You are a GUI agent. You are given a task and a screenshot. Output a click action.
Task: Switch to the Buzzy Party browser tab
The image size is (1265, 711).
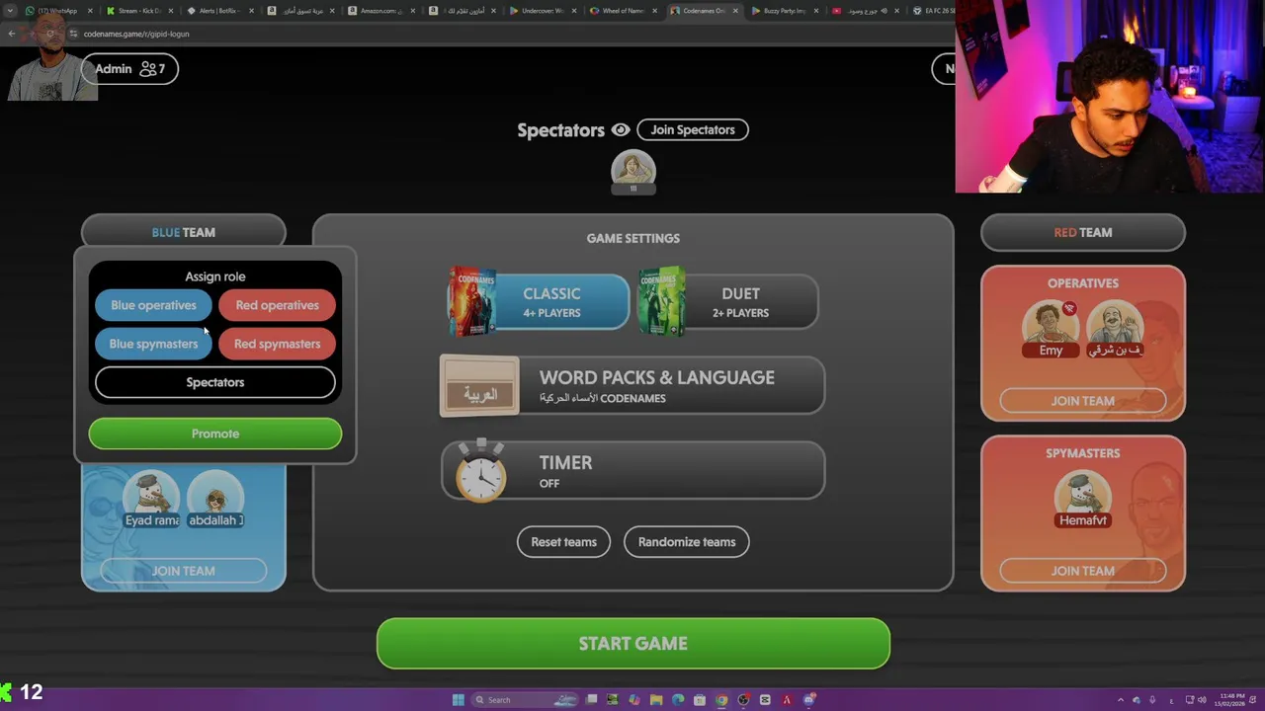(x=785, y=11)
